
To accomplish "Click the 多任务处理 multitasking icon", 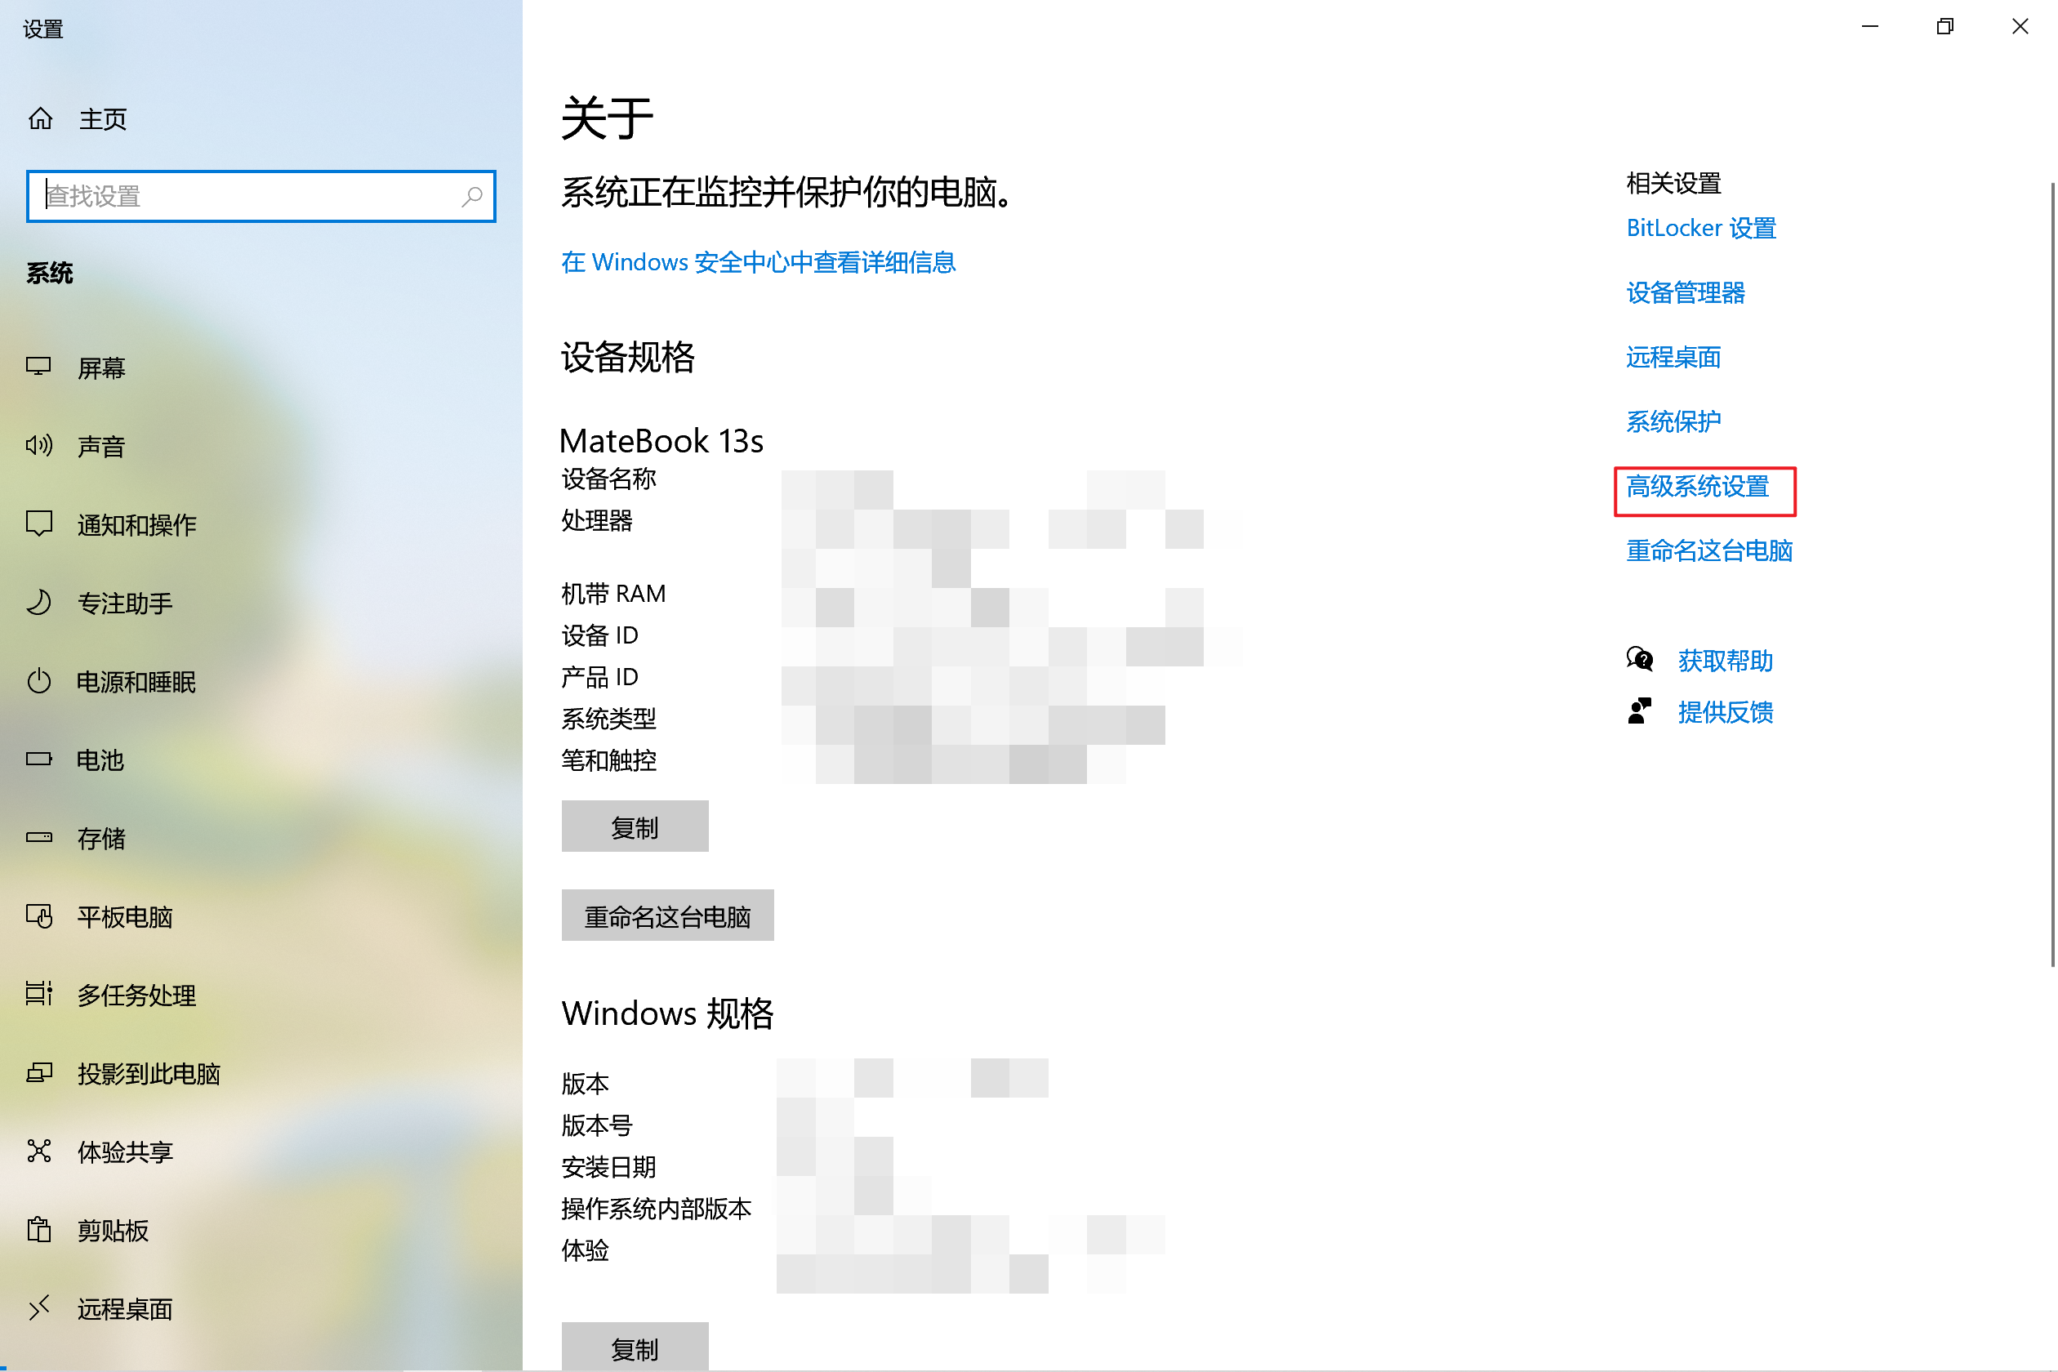I will click(x=38, y=994).
